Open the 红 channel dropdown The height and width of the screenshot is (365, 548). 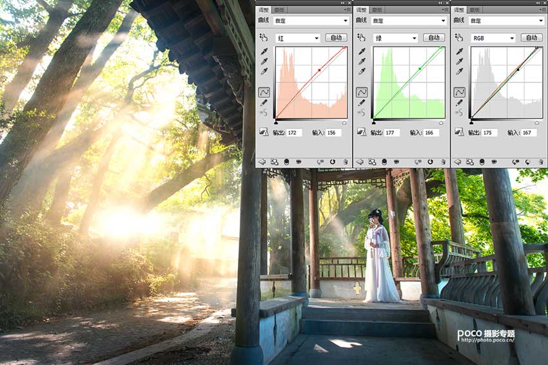coord(297,38)
